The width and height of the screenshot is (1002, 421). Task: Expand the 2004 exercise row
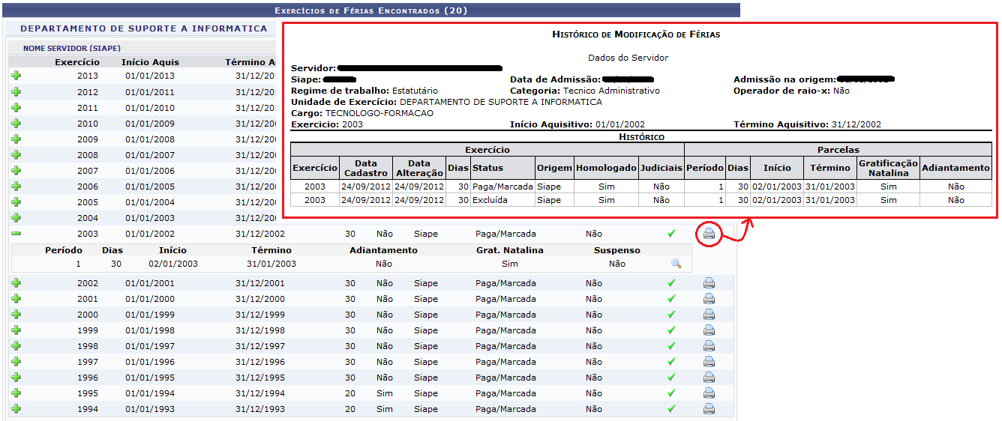click(16, 217)
